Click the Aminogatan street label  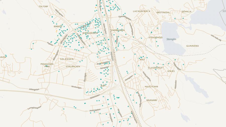[x=95, y=111]
